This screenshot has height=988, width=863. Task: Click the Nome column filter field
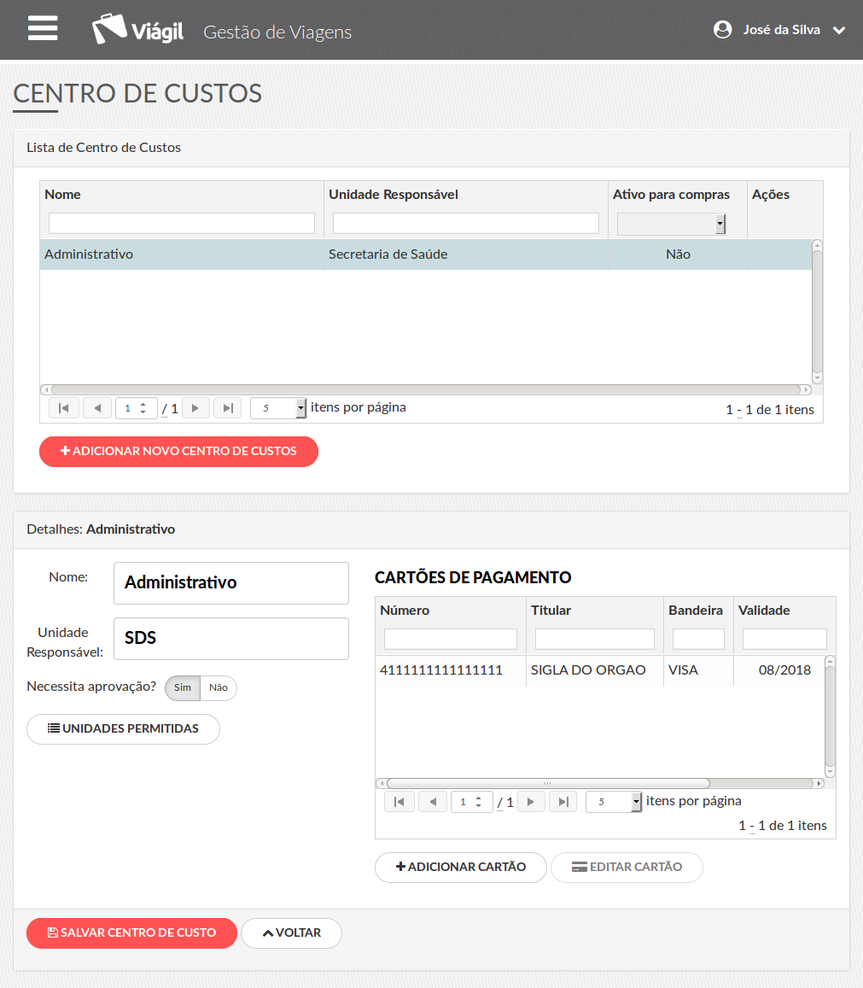pyautogui.click(x=182, y=223)
